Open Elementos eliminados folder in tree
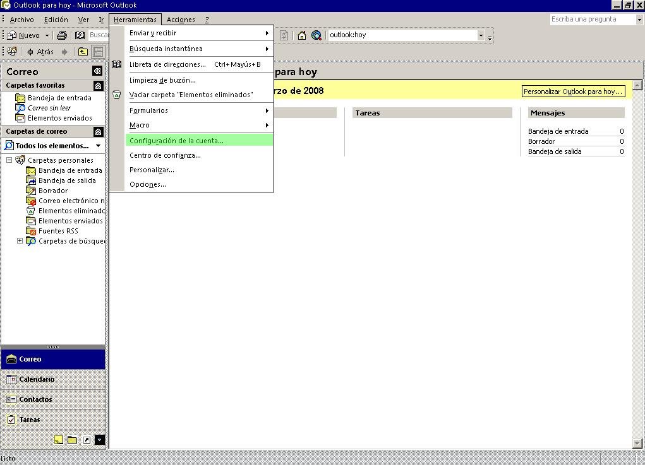 [71, 211]
